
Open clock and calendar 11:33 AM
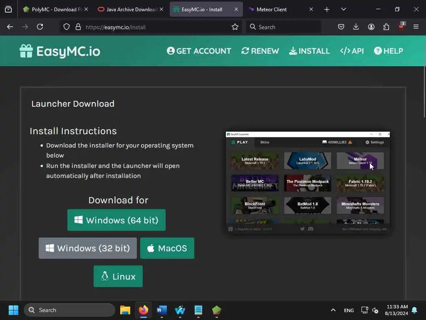point(396,310)
